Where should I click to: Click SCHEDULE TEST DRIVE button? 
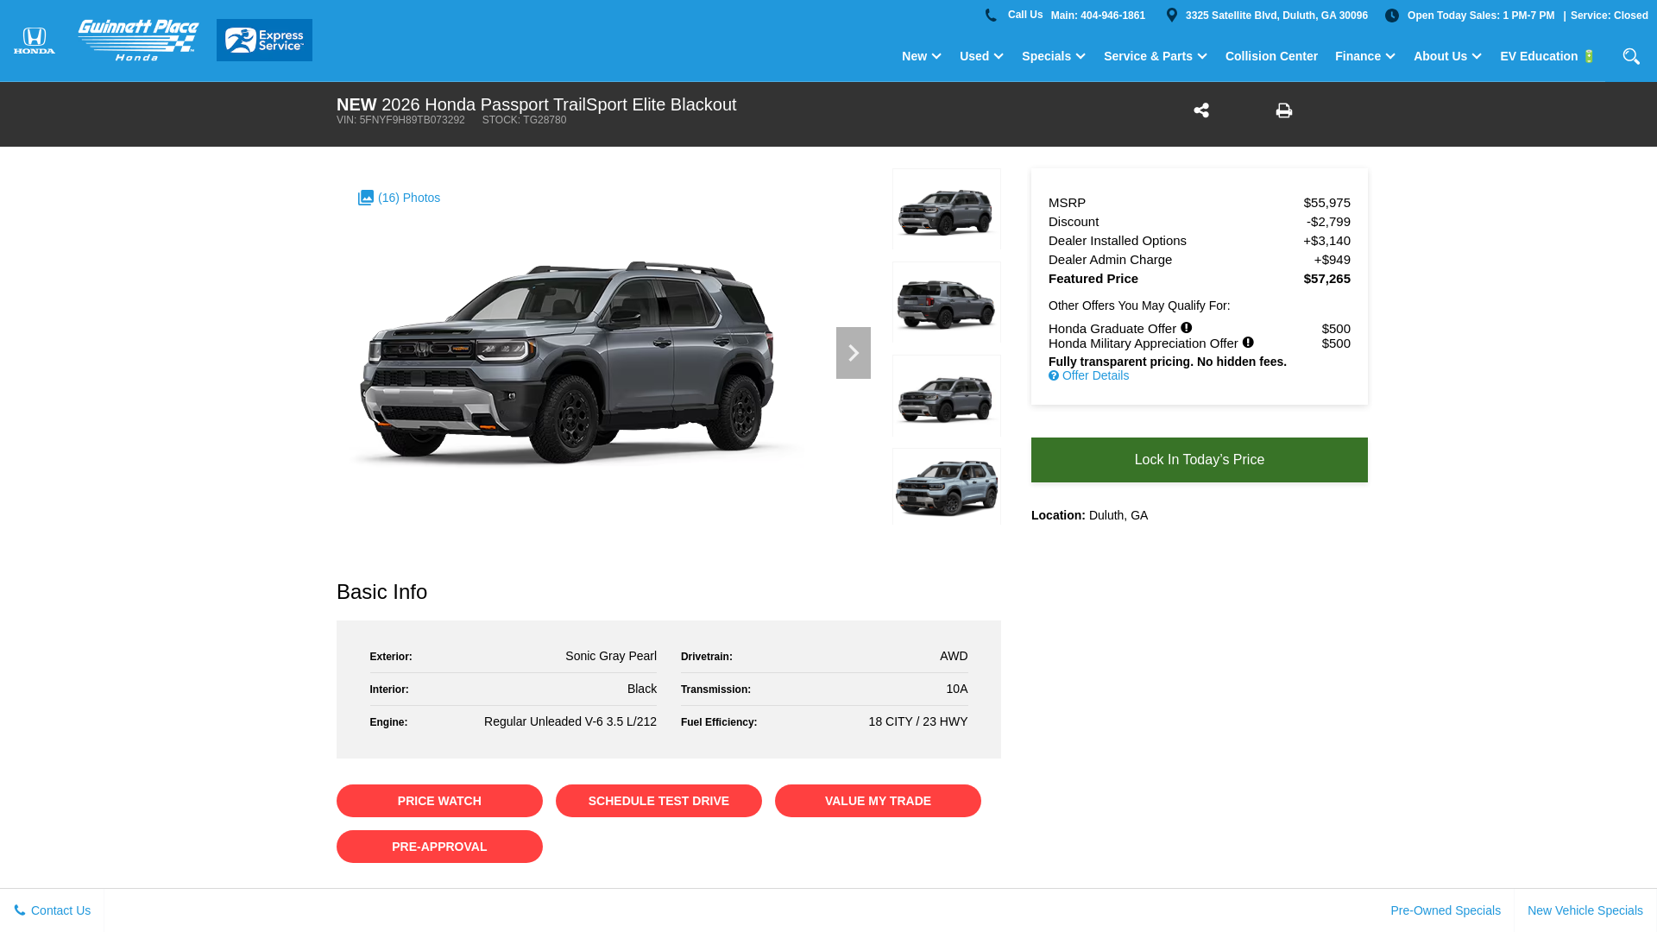click(x=658, y=801)
